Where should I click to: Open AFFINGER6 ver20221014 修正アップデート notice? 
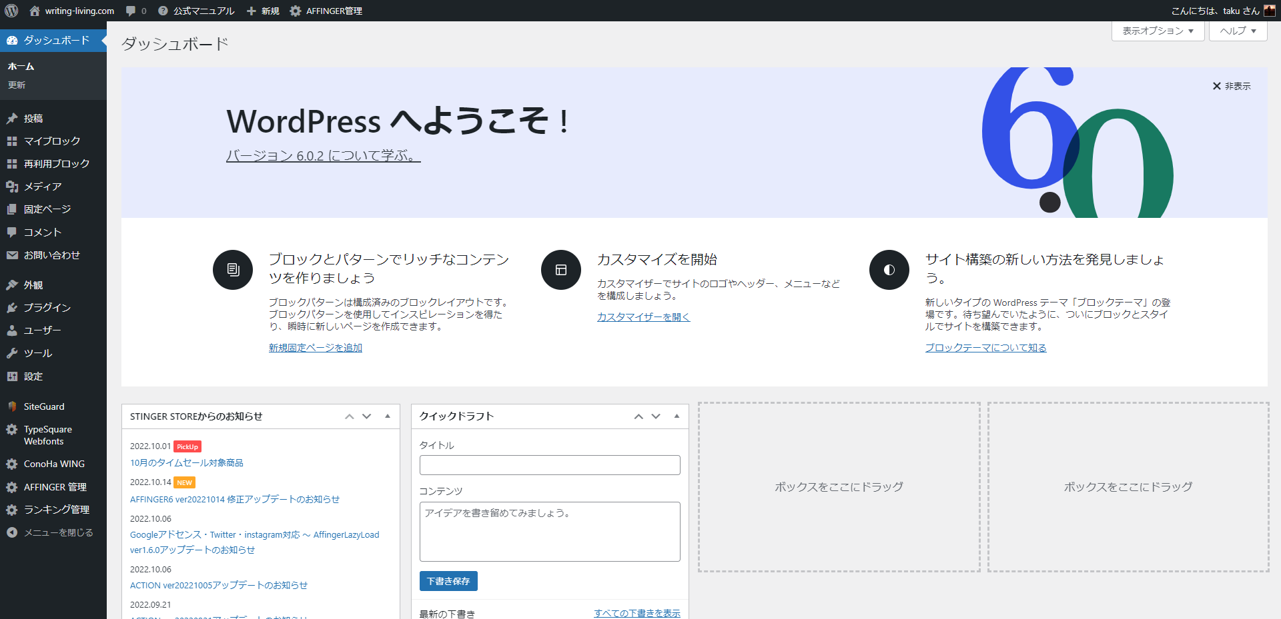pos(235,499)
